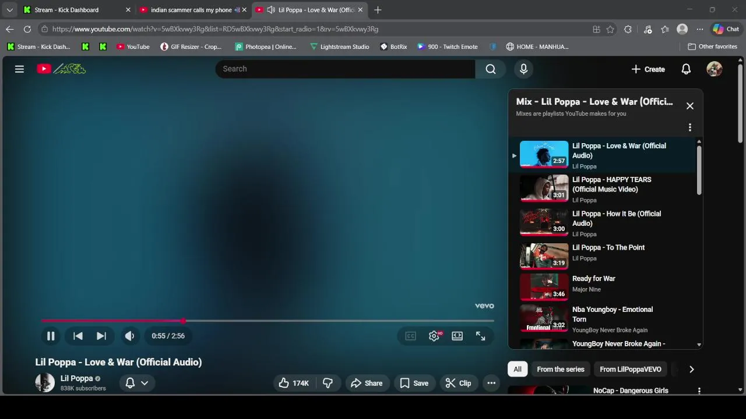Switch to indian scammer calls tab
Viewport: 746px width, 419px height.
point(192,10)
